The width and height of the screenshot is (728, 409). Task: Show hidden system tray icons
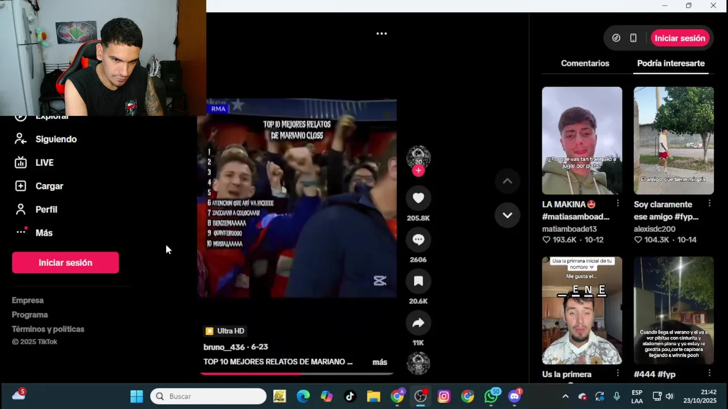(x=565, y=396)
